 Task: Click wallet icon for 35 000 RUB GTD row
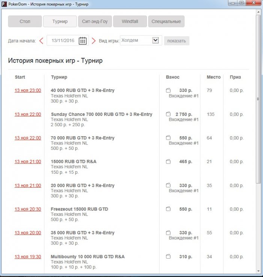point(168,233)
